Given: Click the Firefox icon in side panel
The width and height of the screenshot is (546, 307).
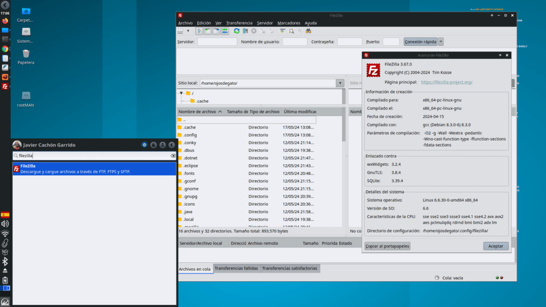Looking at the screenshot, I should 5,21.
